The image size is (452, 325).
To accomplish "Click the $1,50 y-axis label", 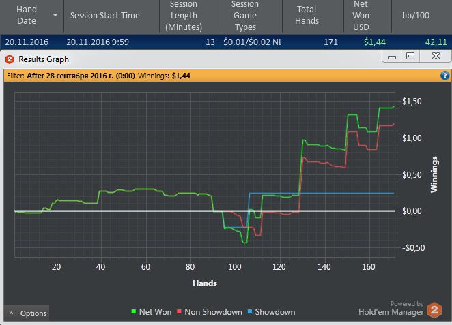I will (412, 102).
